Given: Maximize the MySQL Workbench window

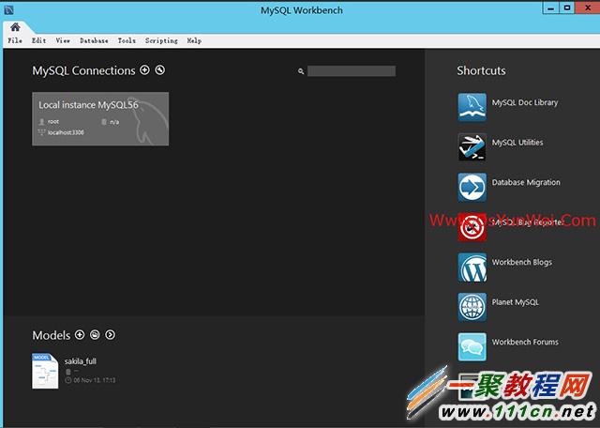Looking at the screenshot, I should tap(567, 8).
